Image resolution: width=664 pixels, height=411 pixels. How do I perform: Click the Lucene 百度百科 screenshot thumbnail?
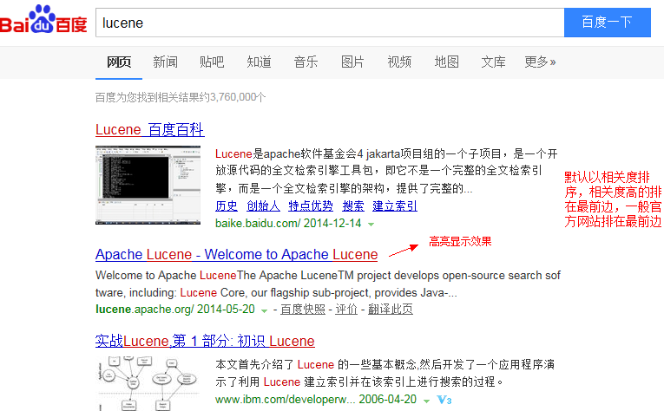point(148,185)
